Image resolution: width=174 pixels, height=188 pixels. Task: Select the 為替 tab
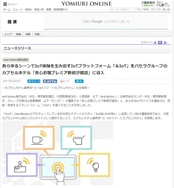[28, 34]
